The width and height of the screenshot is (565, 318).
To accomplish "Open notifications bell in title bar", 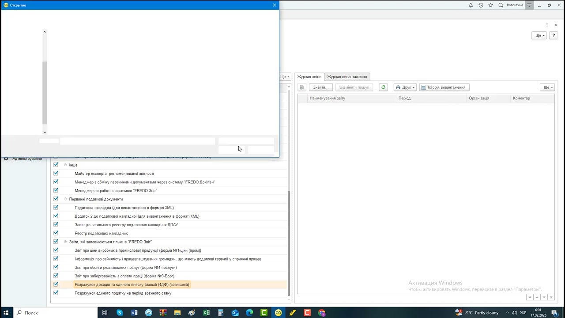I will point(471,5).
